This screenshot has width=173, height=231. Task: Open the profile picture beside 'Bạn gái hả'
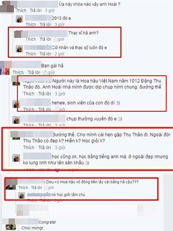[x=5, y=68]
